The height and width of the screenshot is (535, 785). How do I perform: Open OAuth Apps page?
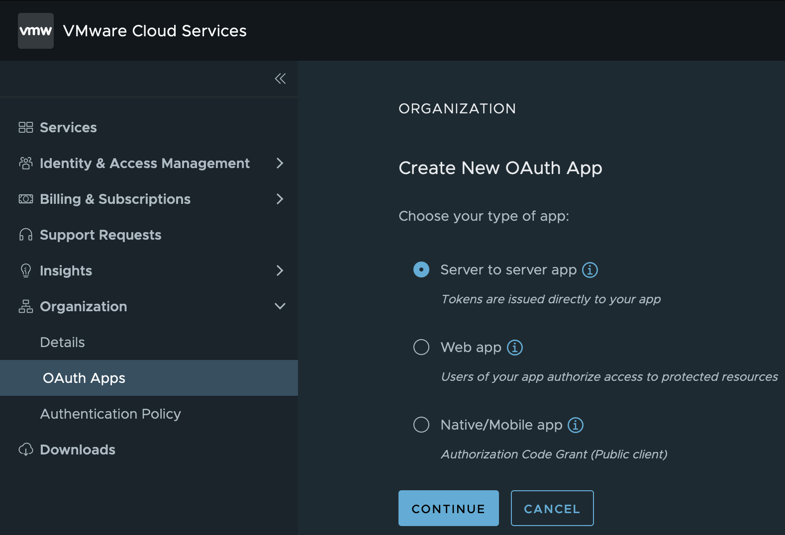pyautogui.click(x=149, y=378)
